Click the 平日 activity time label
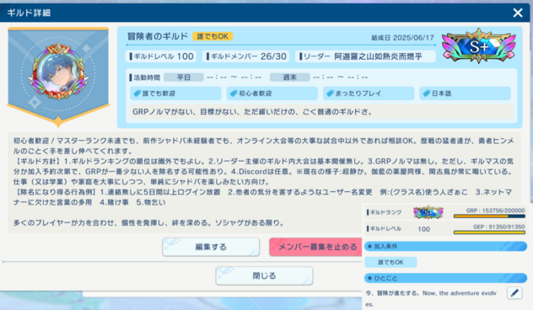The height and width of the screenshot is (310, 533). click(x=184, y=77)
